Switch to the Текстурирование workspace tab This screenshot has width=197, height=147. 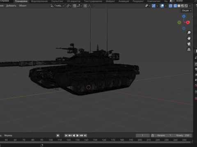[x=93, y=1]
